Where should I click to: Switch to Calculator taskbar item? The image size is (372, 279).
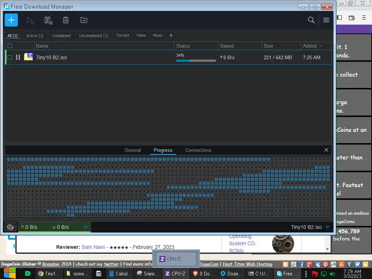[120, 274]
